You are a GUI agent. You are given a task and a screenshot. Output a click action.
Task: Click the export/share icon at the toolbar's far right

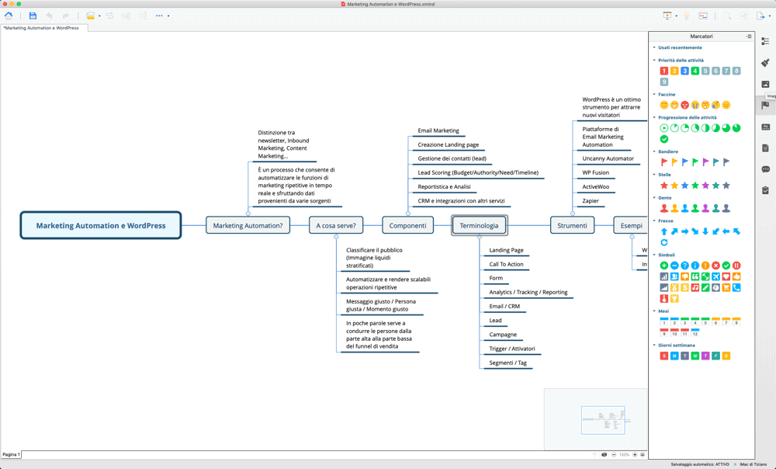pos(760,16)
